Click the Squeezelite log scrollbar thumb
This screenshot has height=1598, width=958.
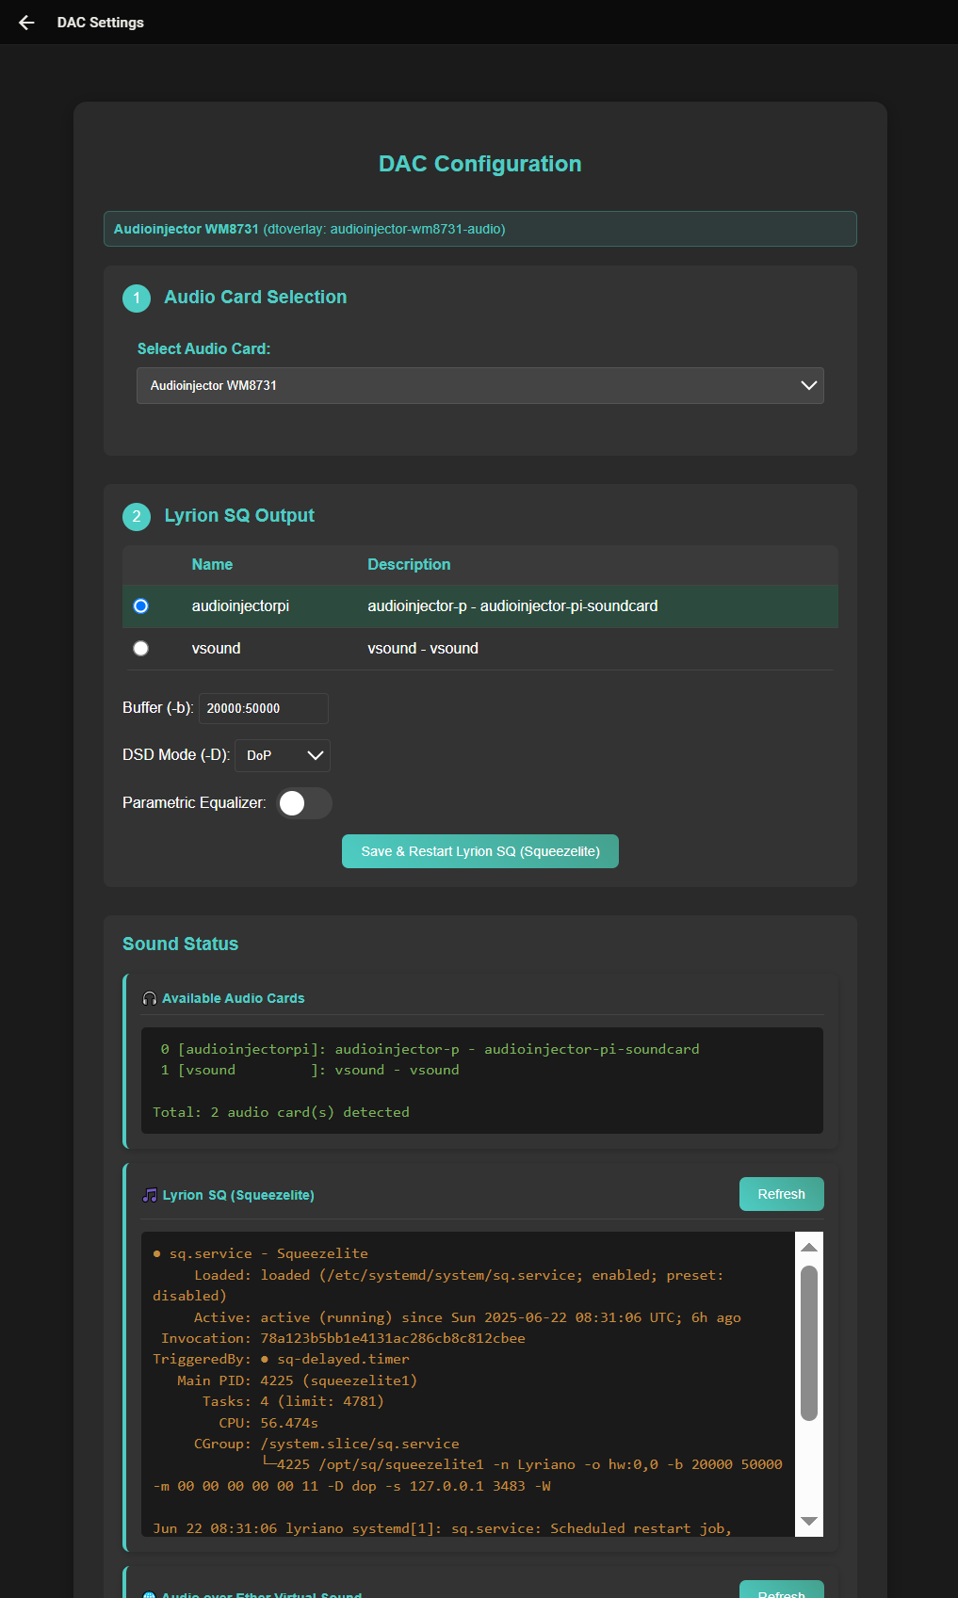pos(809,1343)
